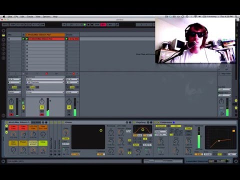This screenshot has height=180, width=240.
Task: Open the pad track Audio To Group dropdown
Action: point(45,92)
